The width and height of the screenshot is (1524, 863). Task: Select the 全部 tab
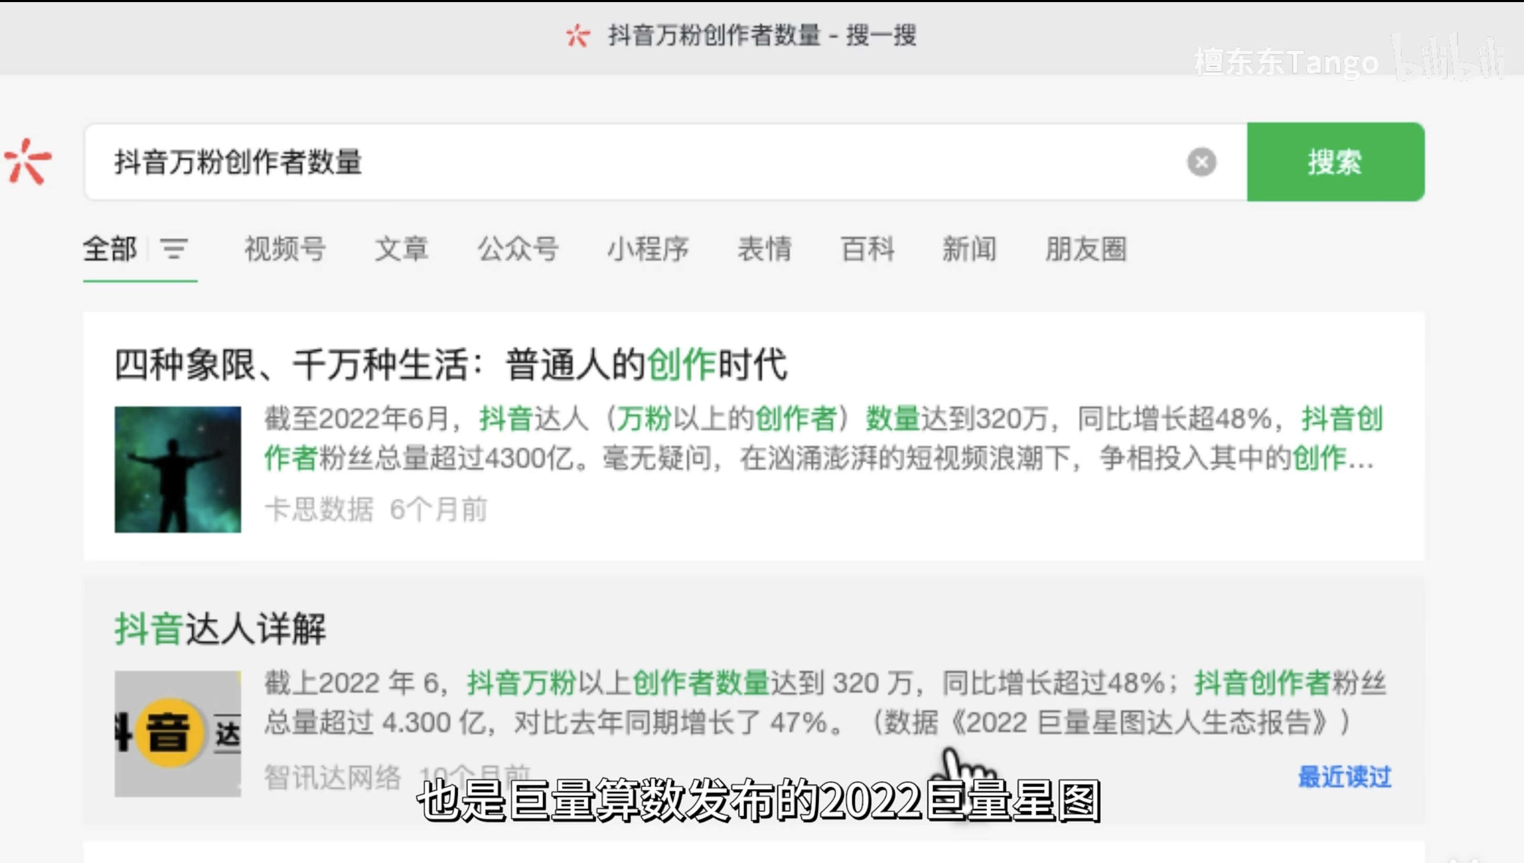[110, 249]
